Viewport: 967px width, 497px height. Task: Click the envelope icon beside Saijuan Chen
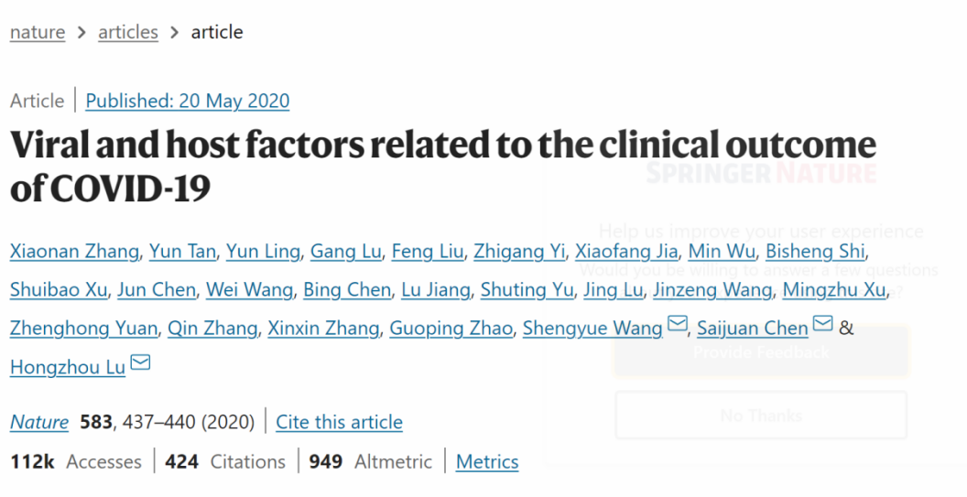point(822,325)
